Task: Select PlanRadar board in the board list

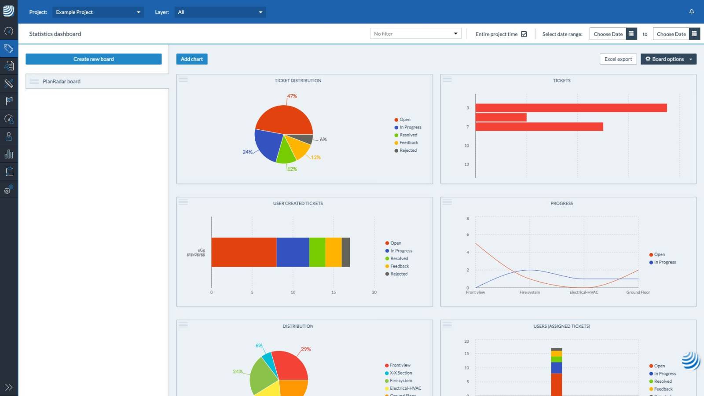Action: click(x=62, y=81)
